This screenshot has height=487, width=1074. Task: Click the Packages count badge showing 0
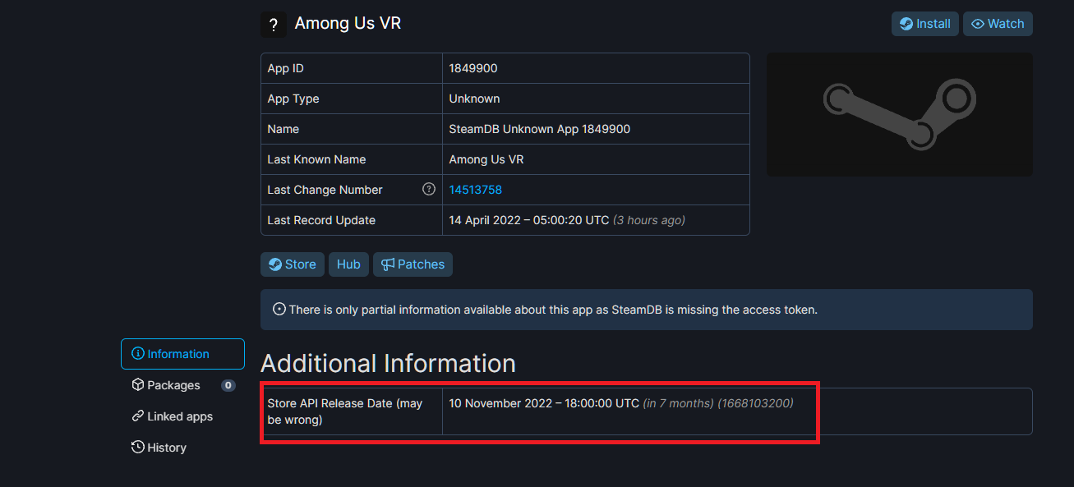[228, 385]
